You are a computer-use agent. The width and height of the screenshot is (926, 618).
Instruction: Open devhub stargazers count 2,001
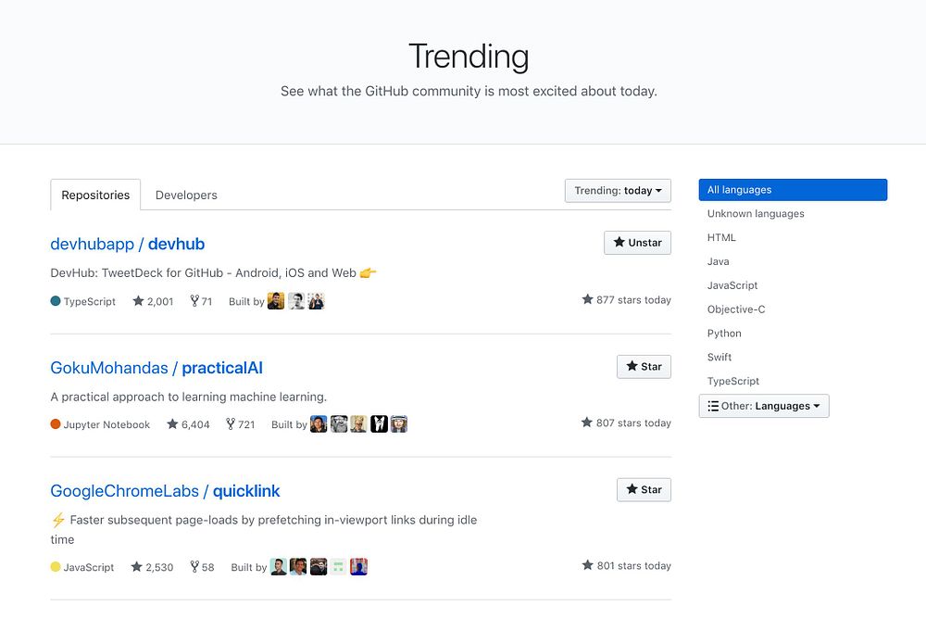tap(153, 301)
